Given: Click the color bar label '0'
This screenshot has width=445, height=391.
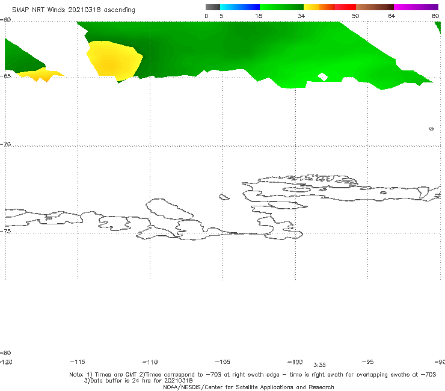Looking at the screenshot, I should pyautogui.click(x=206, y=16).
